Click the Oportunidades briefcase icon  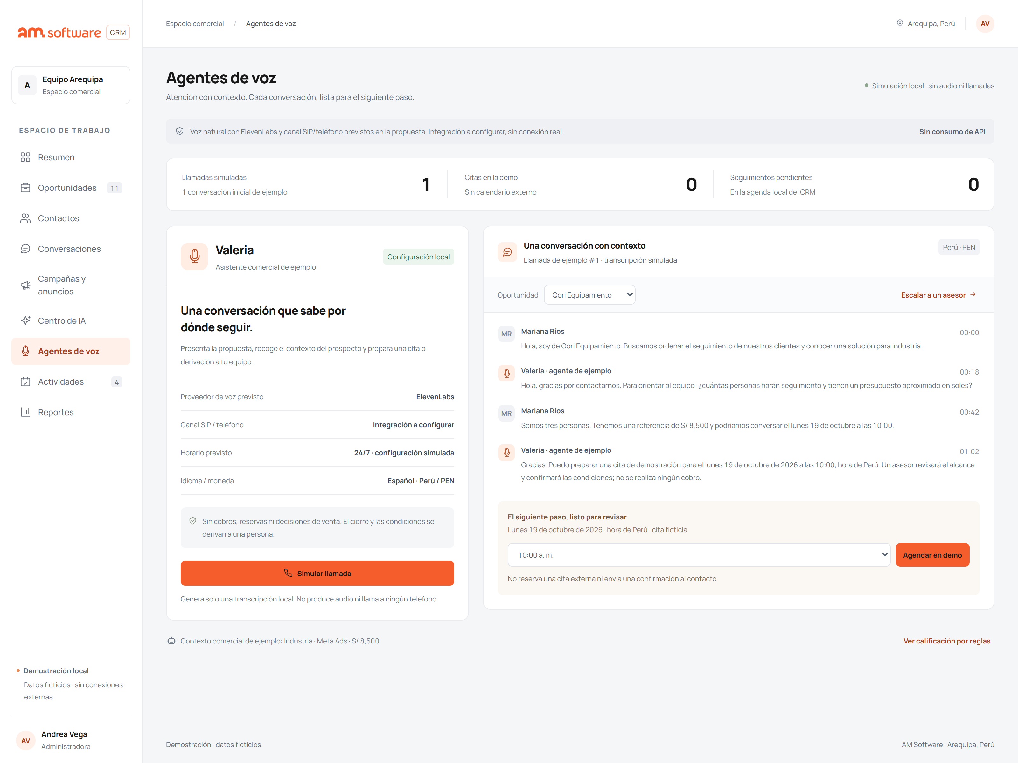tap(25, 188)
